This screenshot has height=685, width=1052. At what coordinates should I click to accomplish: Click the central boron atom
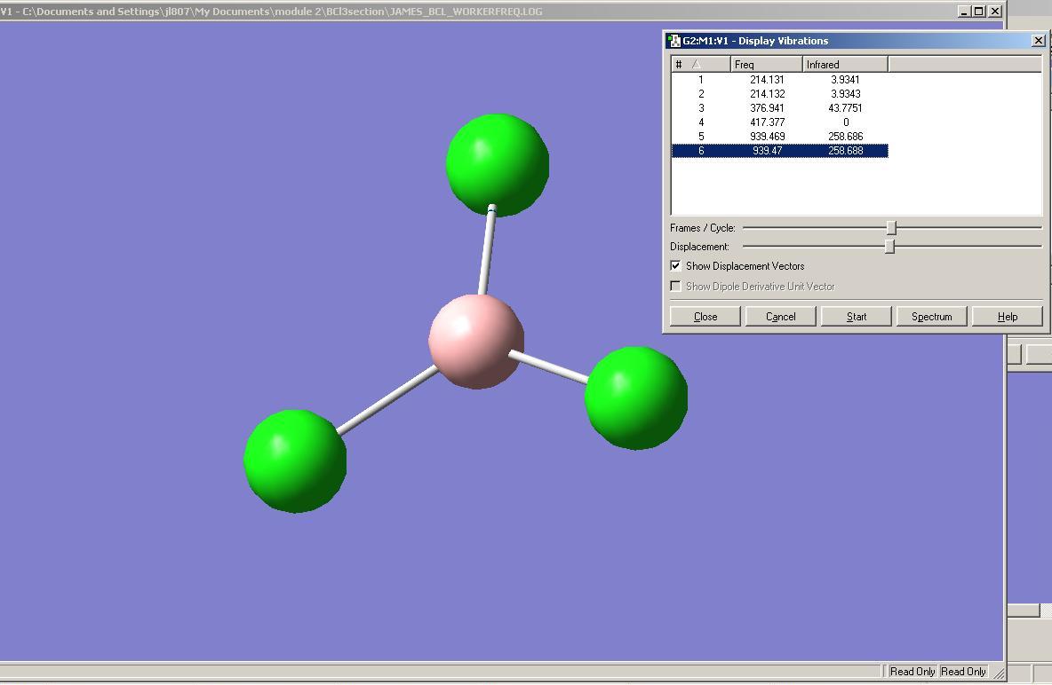(476, 341)
